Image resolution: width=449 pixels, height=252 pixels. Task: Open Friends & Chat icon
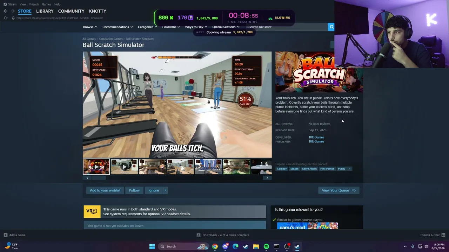click(x=443, y=235)
